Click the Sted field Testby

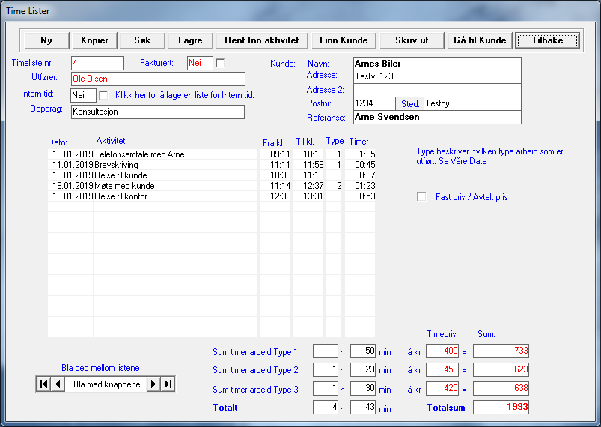pyautogui.click(x=472, y=103)
